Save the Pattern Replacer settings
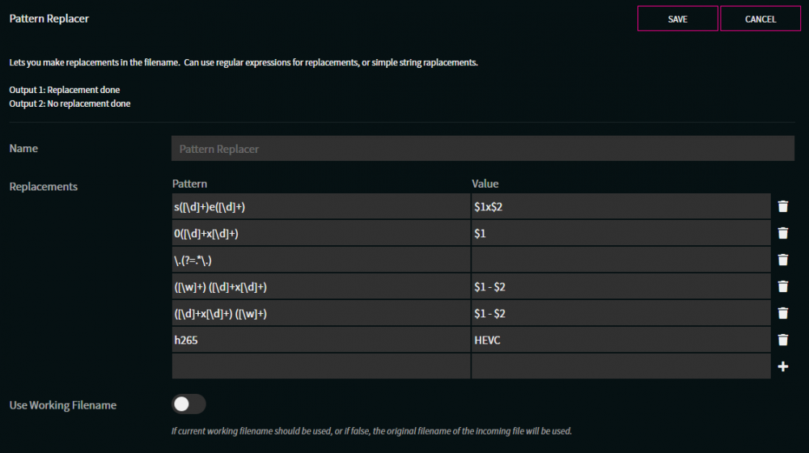 coord(677,19)
